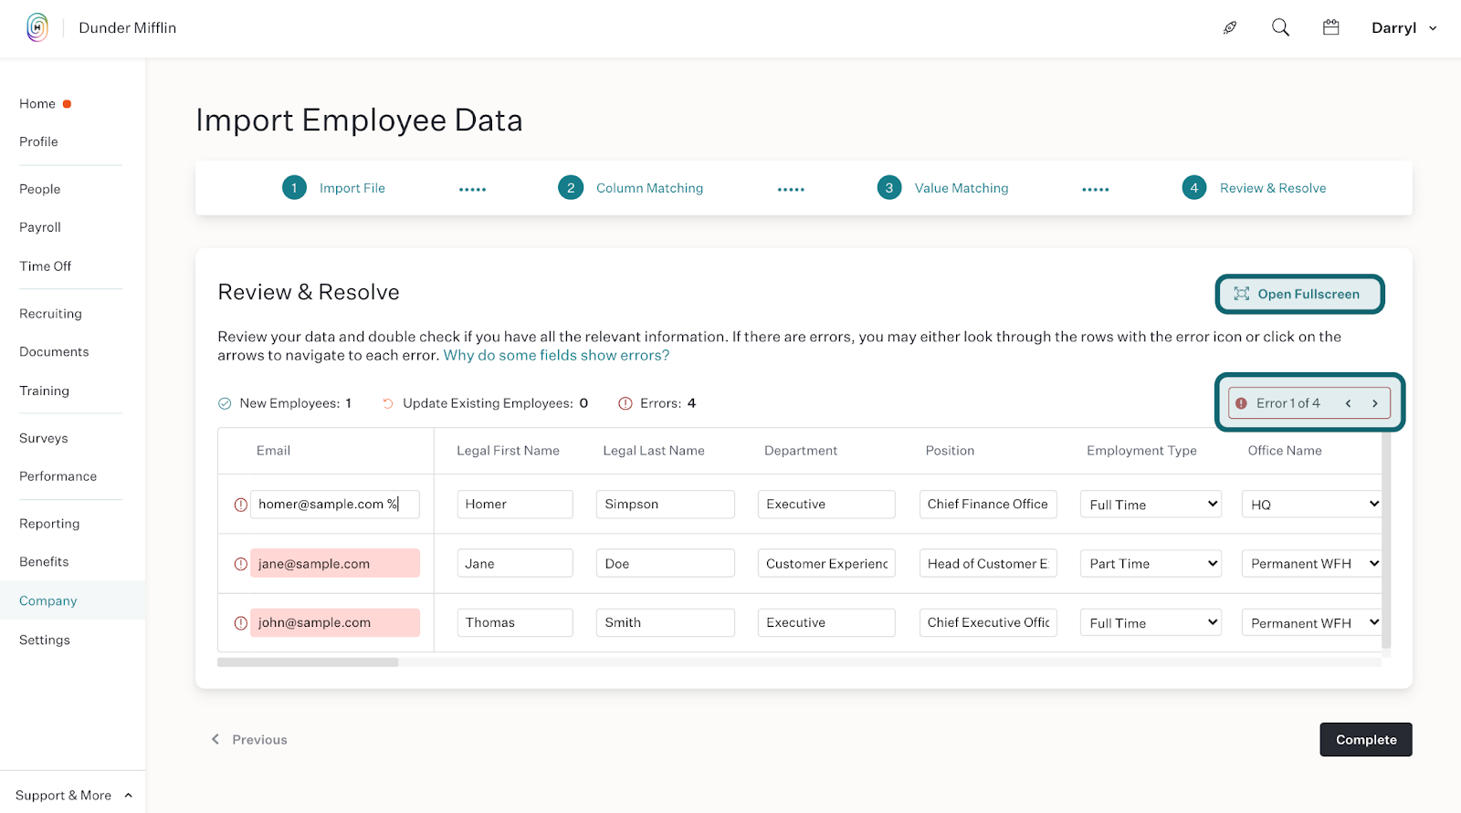Click the company logo icon

37,27
